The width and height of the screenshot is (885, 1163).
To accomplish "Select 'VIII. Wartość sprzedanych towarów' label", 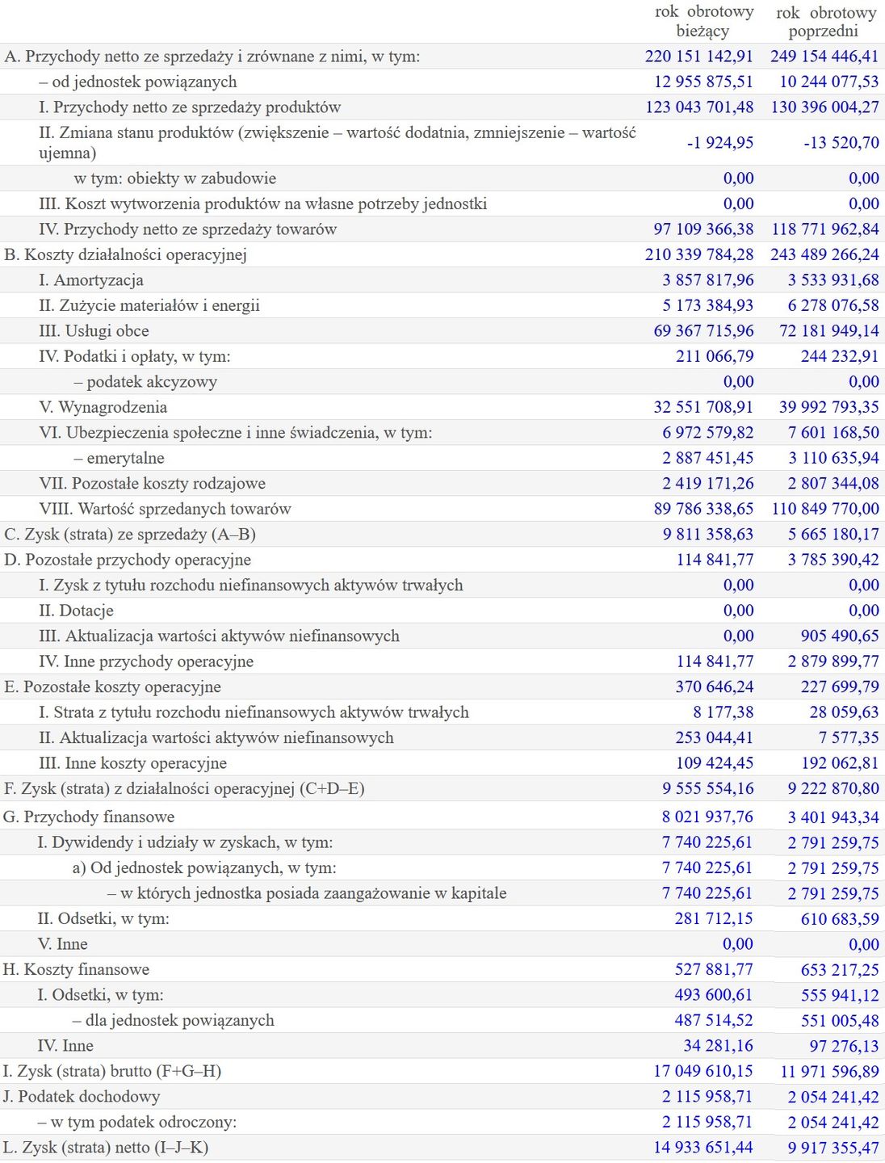I will point(165,509).
